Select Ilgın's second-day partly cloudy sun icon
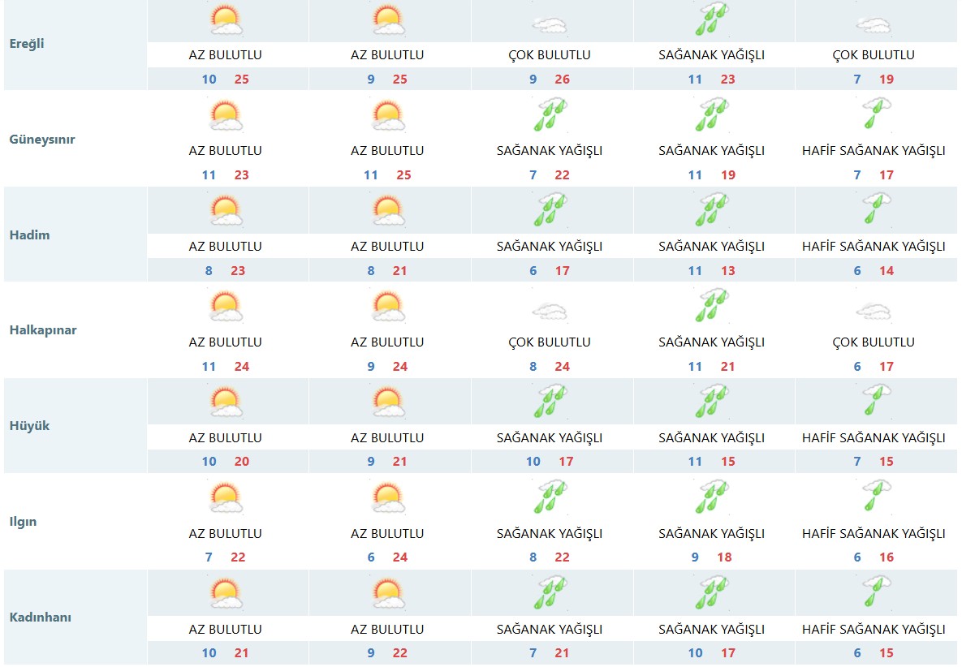 pos(387,497)
